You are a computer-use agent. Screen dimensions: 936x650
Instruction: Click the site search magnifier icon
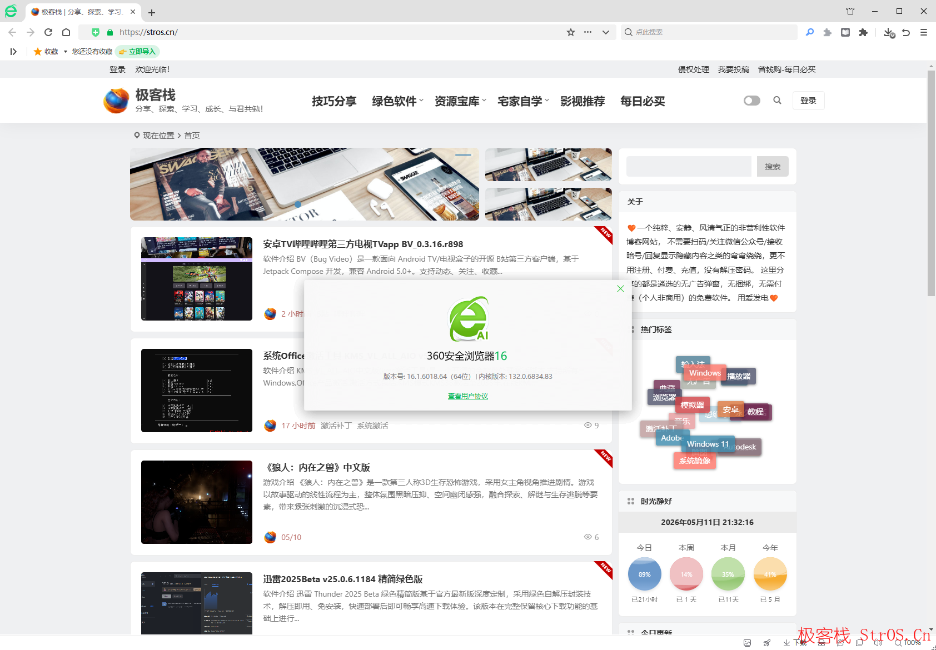[777, 101]
